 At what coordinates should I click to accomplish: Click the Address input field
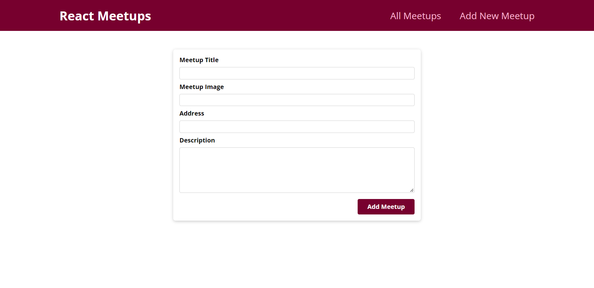tap(297, 127)
